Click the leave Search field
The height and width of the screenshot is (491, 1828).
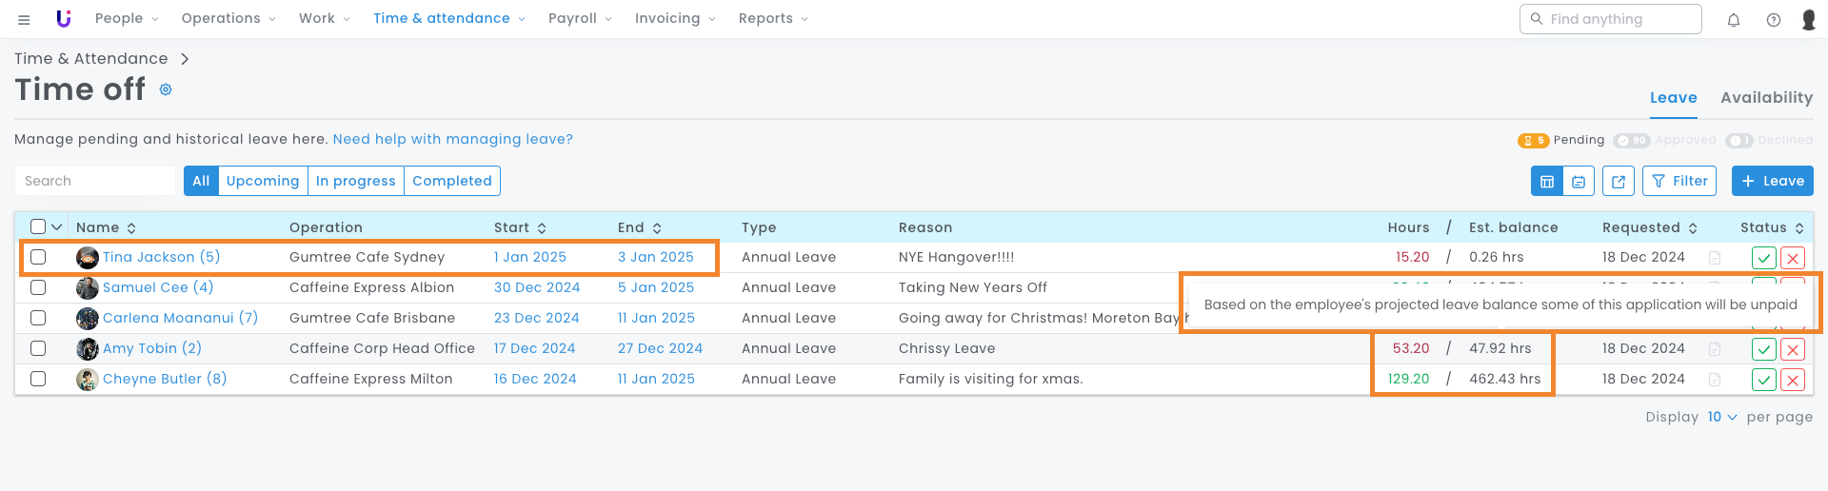coord(95,181)
